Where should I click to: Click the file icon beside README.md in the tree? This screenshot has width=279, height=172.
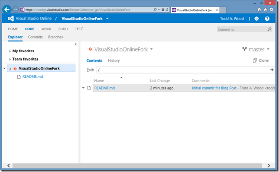19,76
